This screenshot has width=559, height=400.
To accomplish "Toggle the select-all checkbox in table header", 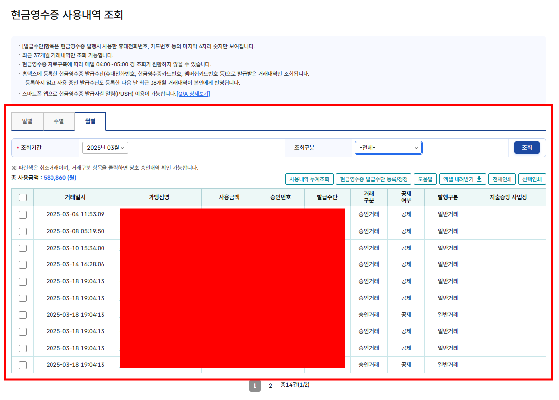I will 23,198.
